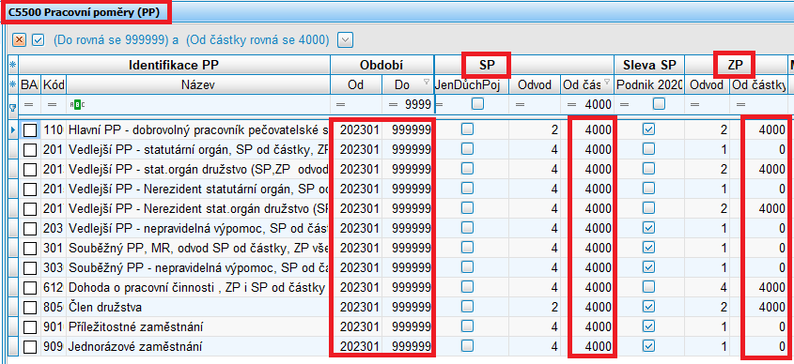The height and width of the screenshot is (364, 794).
Task: Select code cell 909
Action: coord(54,347)
